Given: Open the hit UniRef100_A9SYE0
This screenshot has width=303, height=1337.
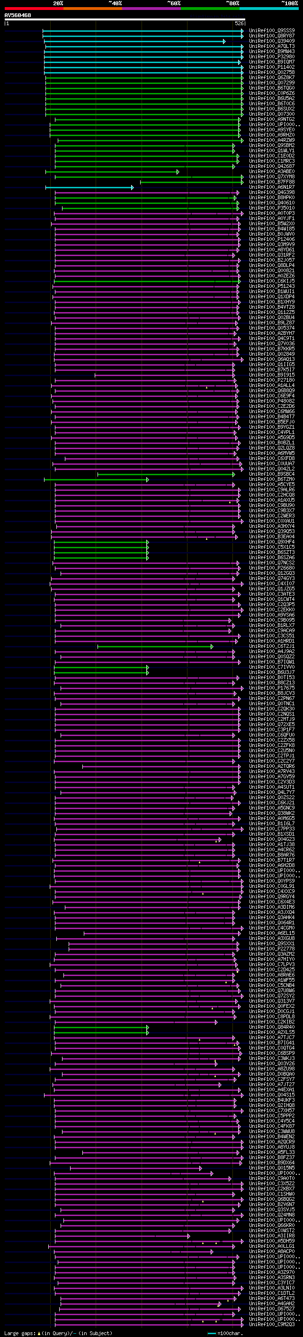Looking at the screenshot, I should pyautogui.click(x=272, y=130).
